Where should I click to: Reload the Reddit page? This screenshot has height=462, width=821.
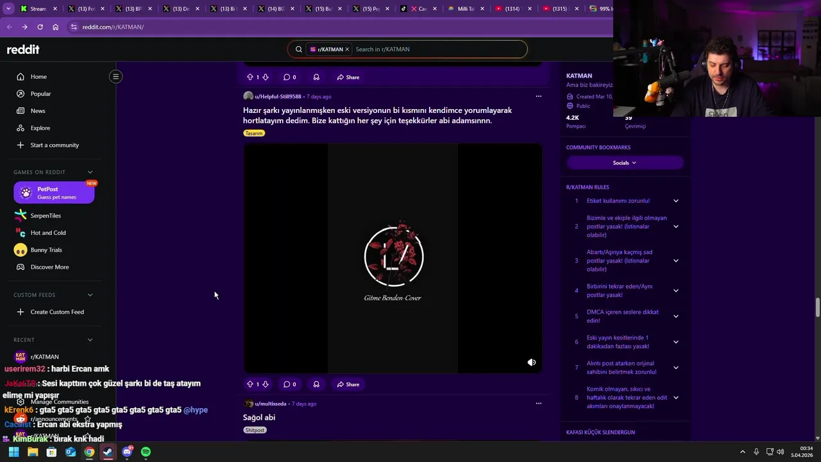pyautogui.click(x=40, y=27)
